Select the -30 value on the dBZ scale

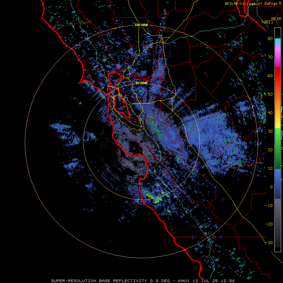click(269, 243)
